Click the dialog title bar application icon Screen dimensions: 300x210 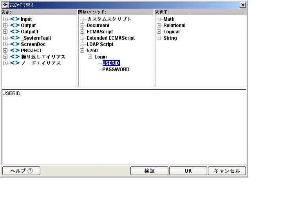pyautogui.click(x=5, y=5)
